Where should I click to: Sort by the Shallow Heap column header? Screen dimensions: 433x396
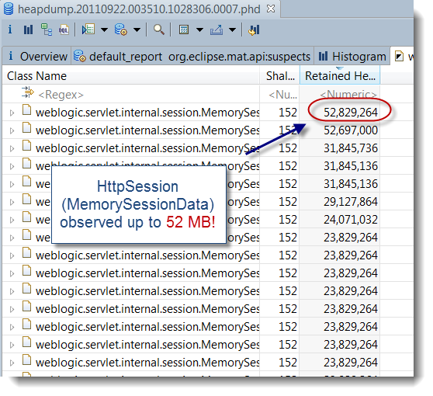point(279,76)
